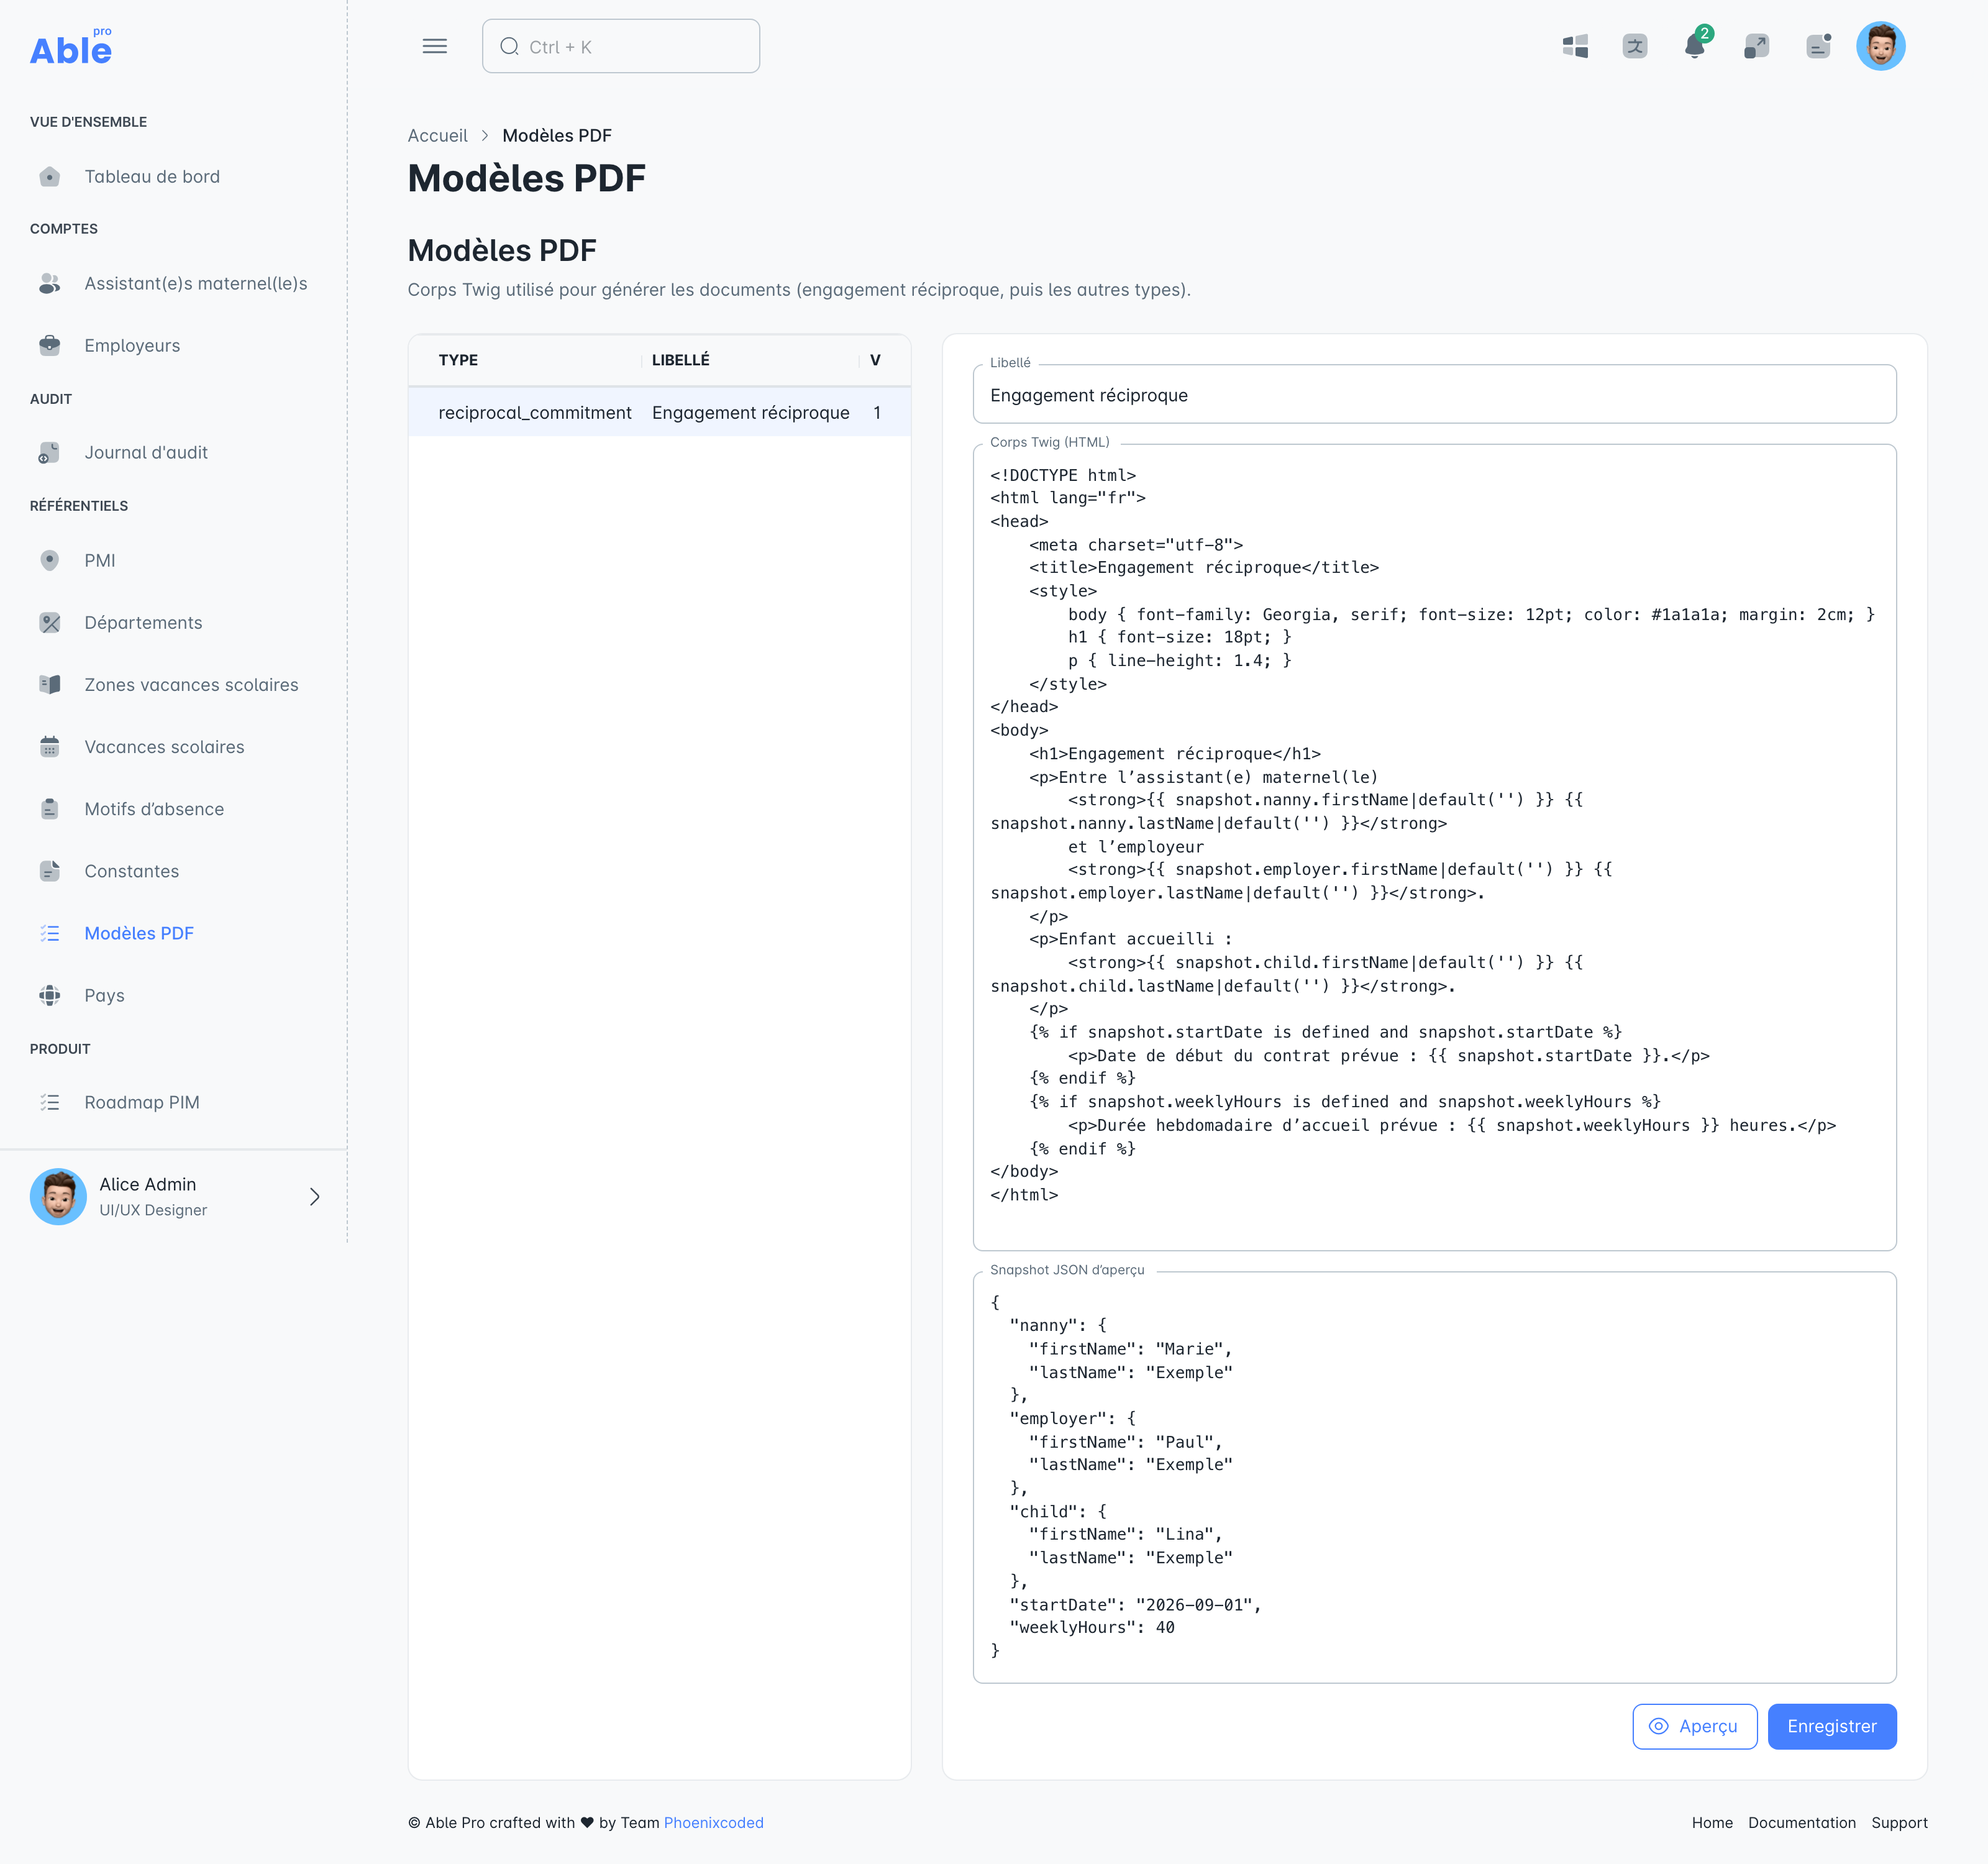This screenshot has height=1864, width=1988.
Task: Click the Constantes document icon
Action: coord(50,871)
